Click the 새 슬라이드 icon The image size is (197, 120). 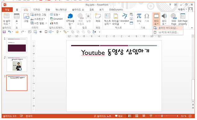point(7,16)
